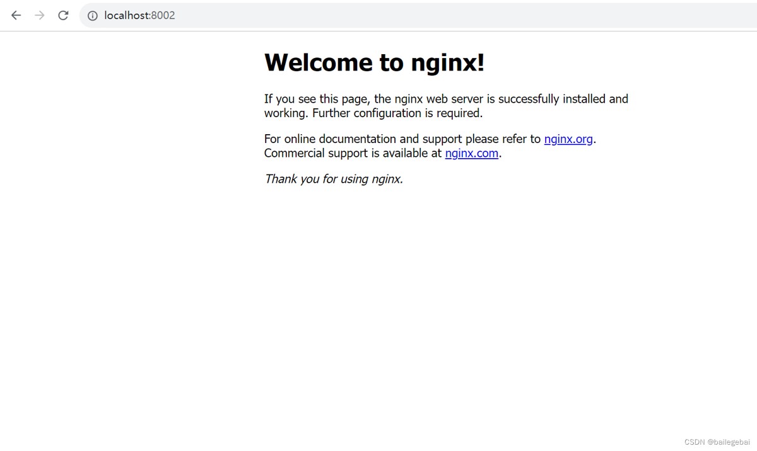This screenshot has width=757, height=451.
Task: Click the "Further configuration is required" sentence
Action: [397, 113]
